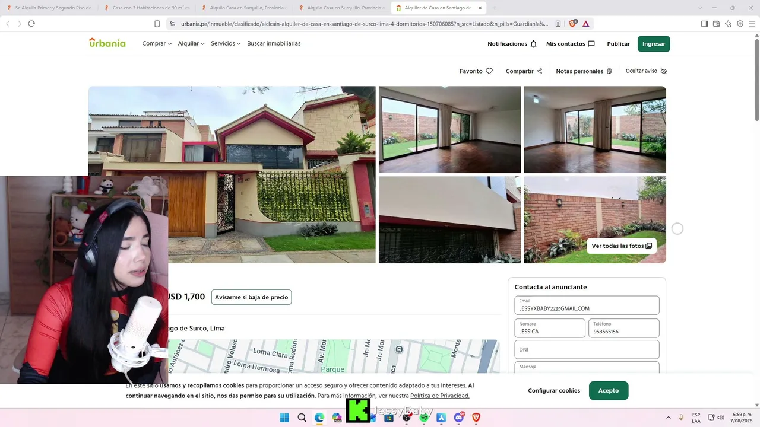Reload the page in browser toolbar

pos(31,24)
